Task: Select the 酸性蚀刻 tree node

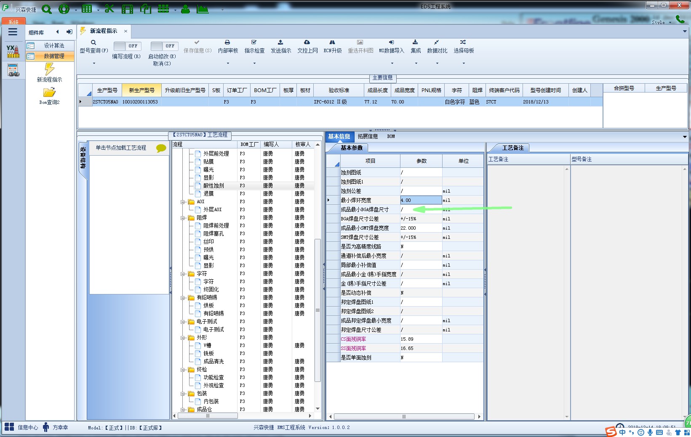Action: tap(213, 185)
